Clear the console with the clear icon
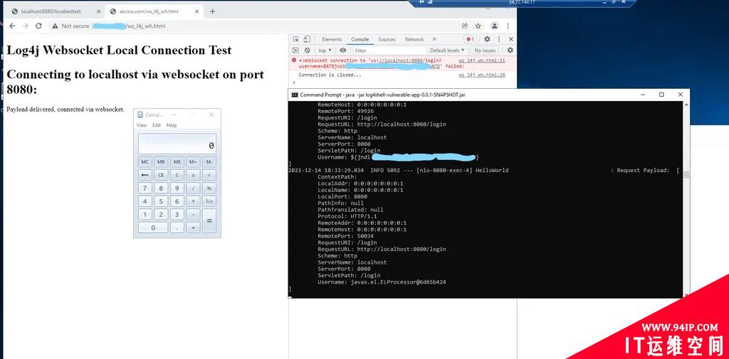This screenshot has height=359, width=729. (307, 50)
